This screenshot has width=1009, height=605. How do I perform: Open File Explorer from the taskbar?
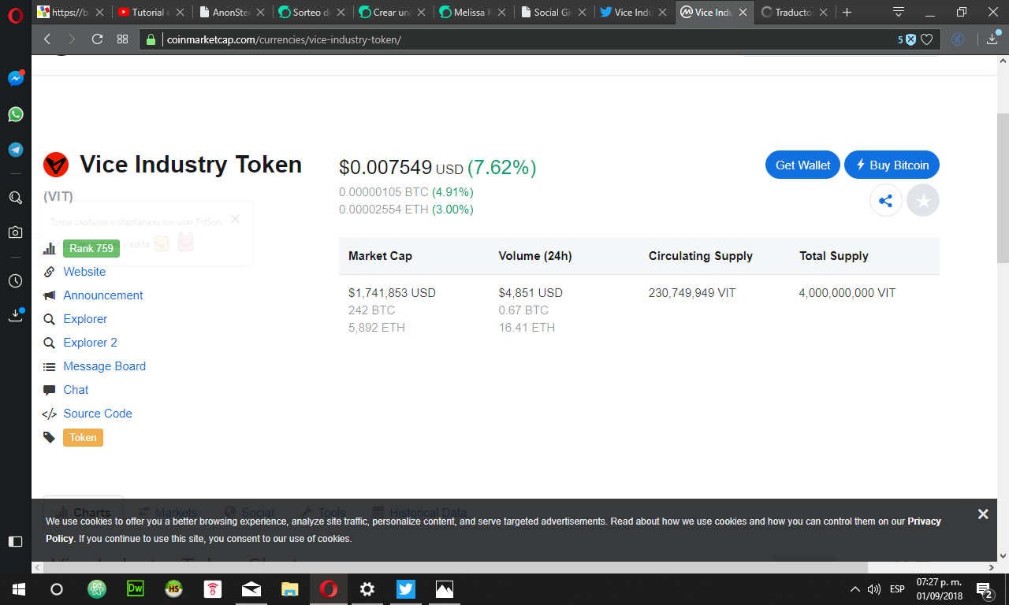pyautogui.click(x=290, y=589)
